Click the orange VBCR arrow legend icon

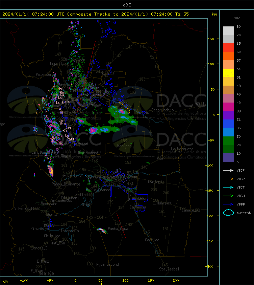point(228,179)
